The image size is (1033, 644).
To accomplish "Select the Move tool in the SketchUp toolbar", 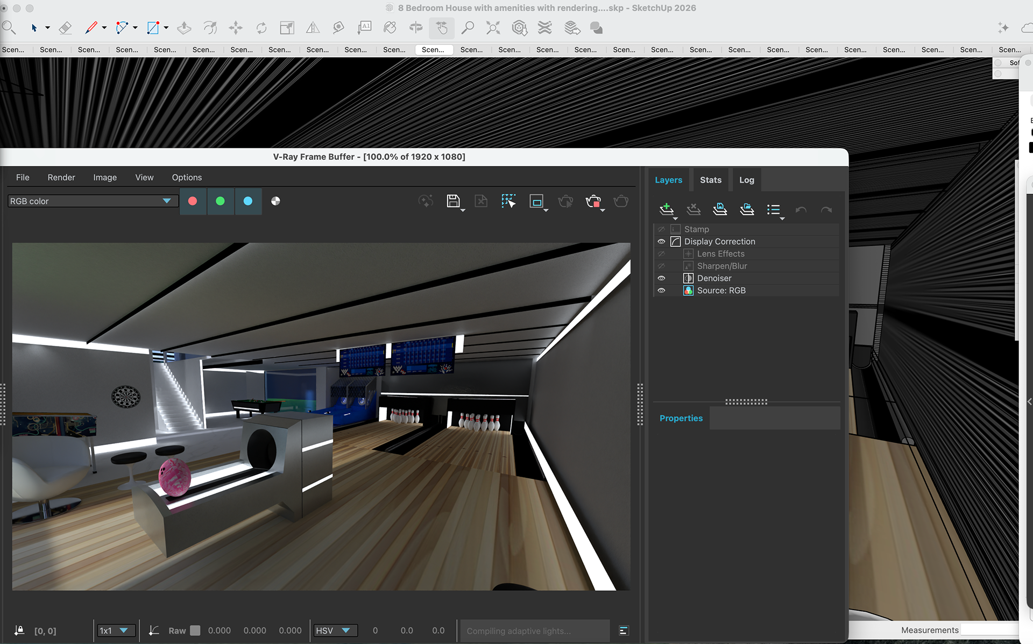I will click(236, 28).
